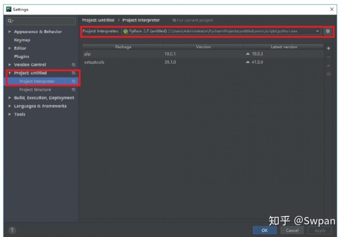Expand the Version Control section
Image resolution: width=345 pixels, height=237 pixels.
point(10,65)
